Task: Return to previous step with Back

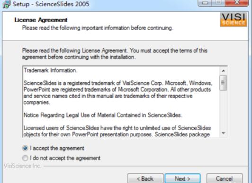Action: click(x=145, y=178)
